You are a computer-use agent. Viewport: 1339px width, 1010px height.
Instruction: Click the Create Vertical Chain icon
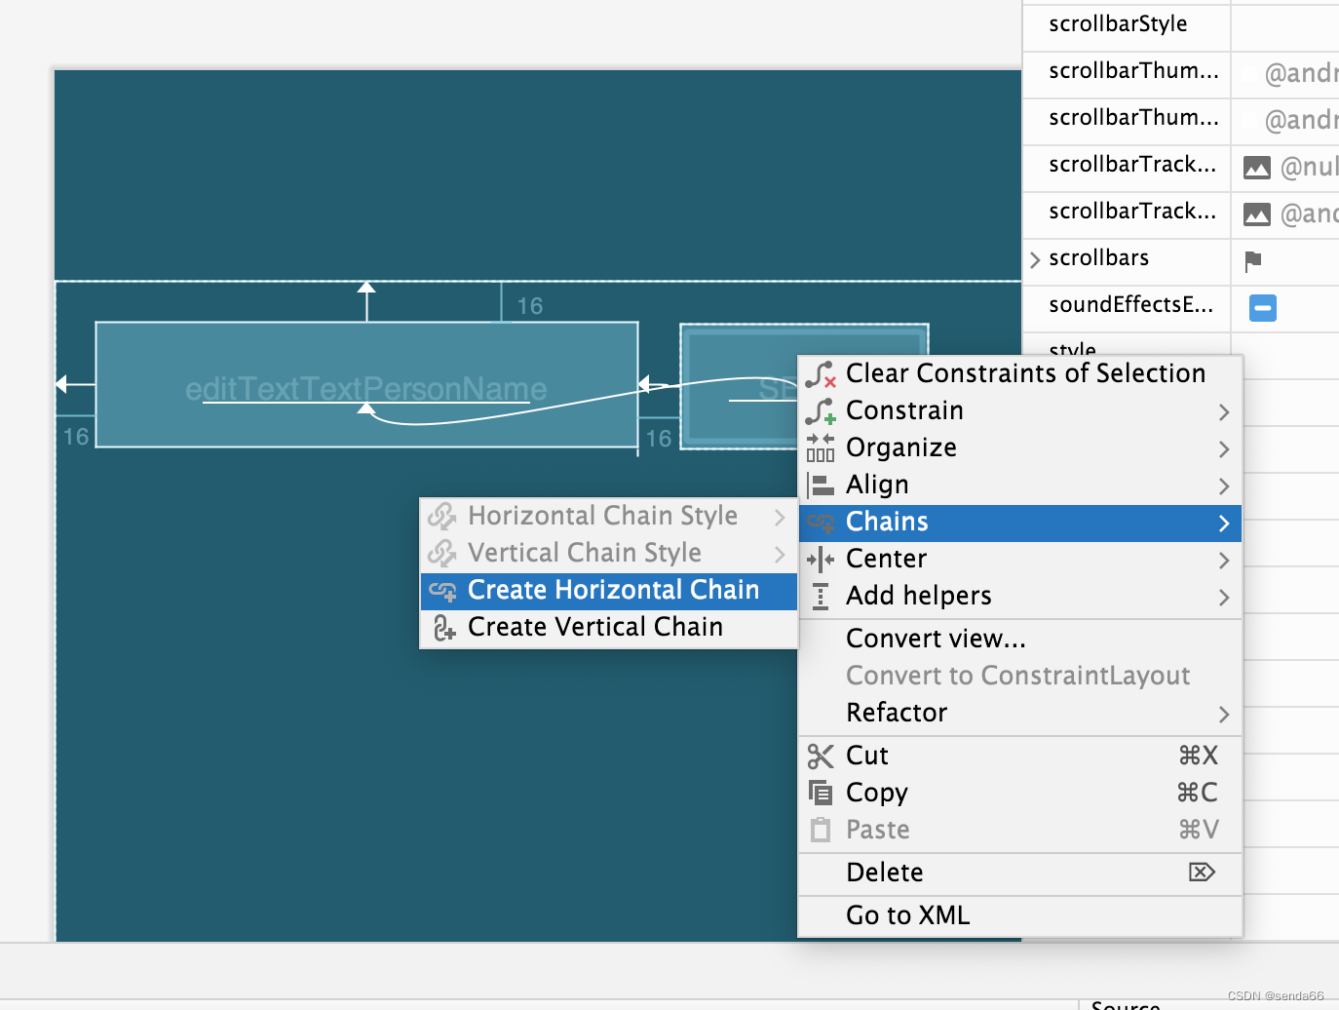tap(443, 628)
